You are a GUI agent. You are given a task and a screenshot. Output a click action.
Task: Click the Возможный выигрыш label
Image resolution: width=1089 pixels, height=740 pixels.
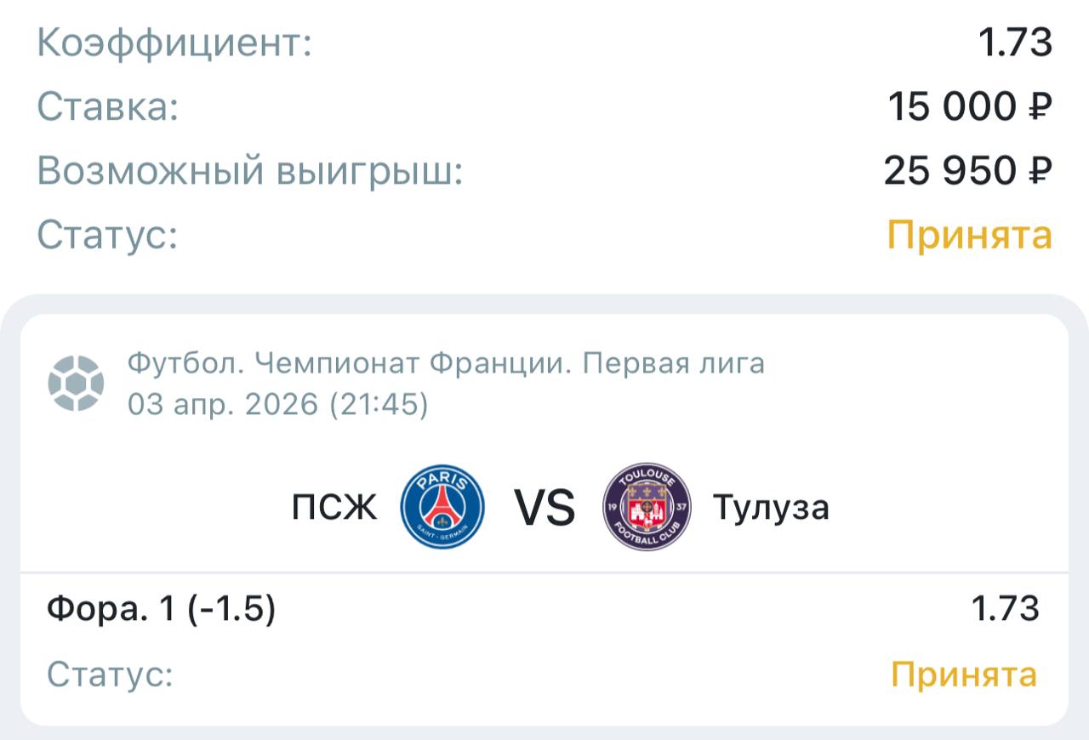[x=250, y=172]
